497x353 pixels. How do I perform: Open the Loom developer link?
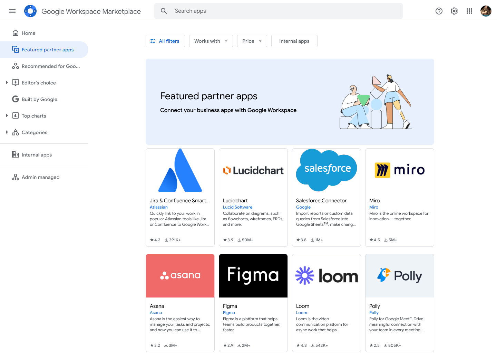302,313
